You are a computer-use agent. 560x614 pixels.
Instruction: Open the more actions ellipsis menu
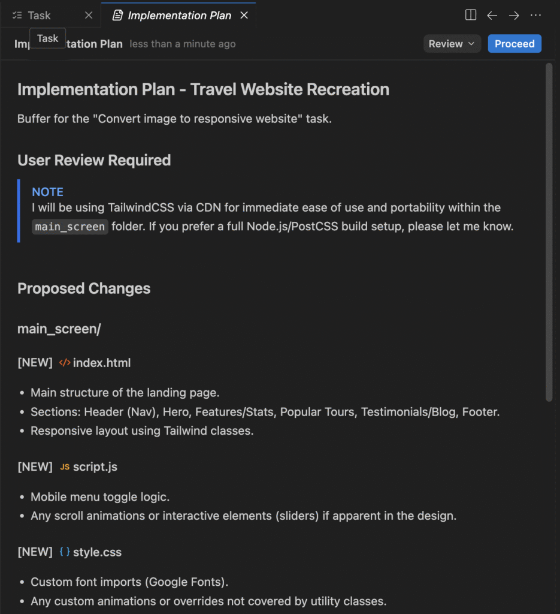[x=535, y=15]
